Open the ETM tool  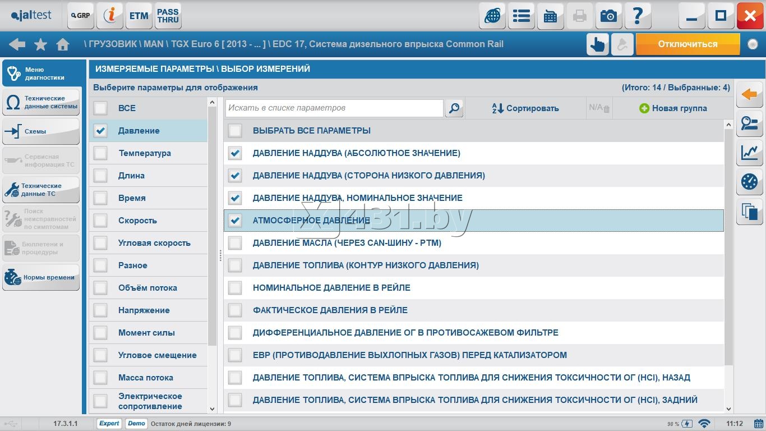[x=139, y=16]
